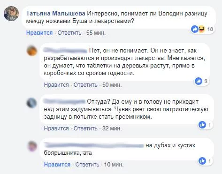Click the like icon on the преемником comment
Image resolution: width=222 pixels, height=174 pixels.
click(x=202, y=125)
